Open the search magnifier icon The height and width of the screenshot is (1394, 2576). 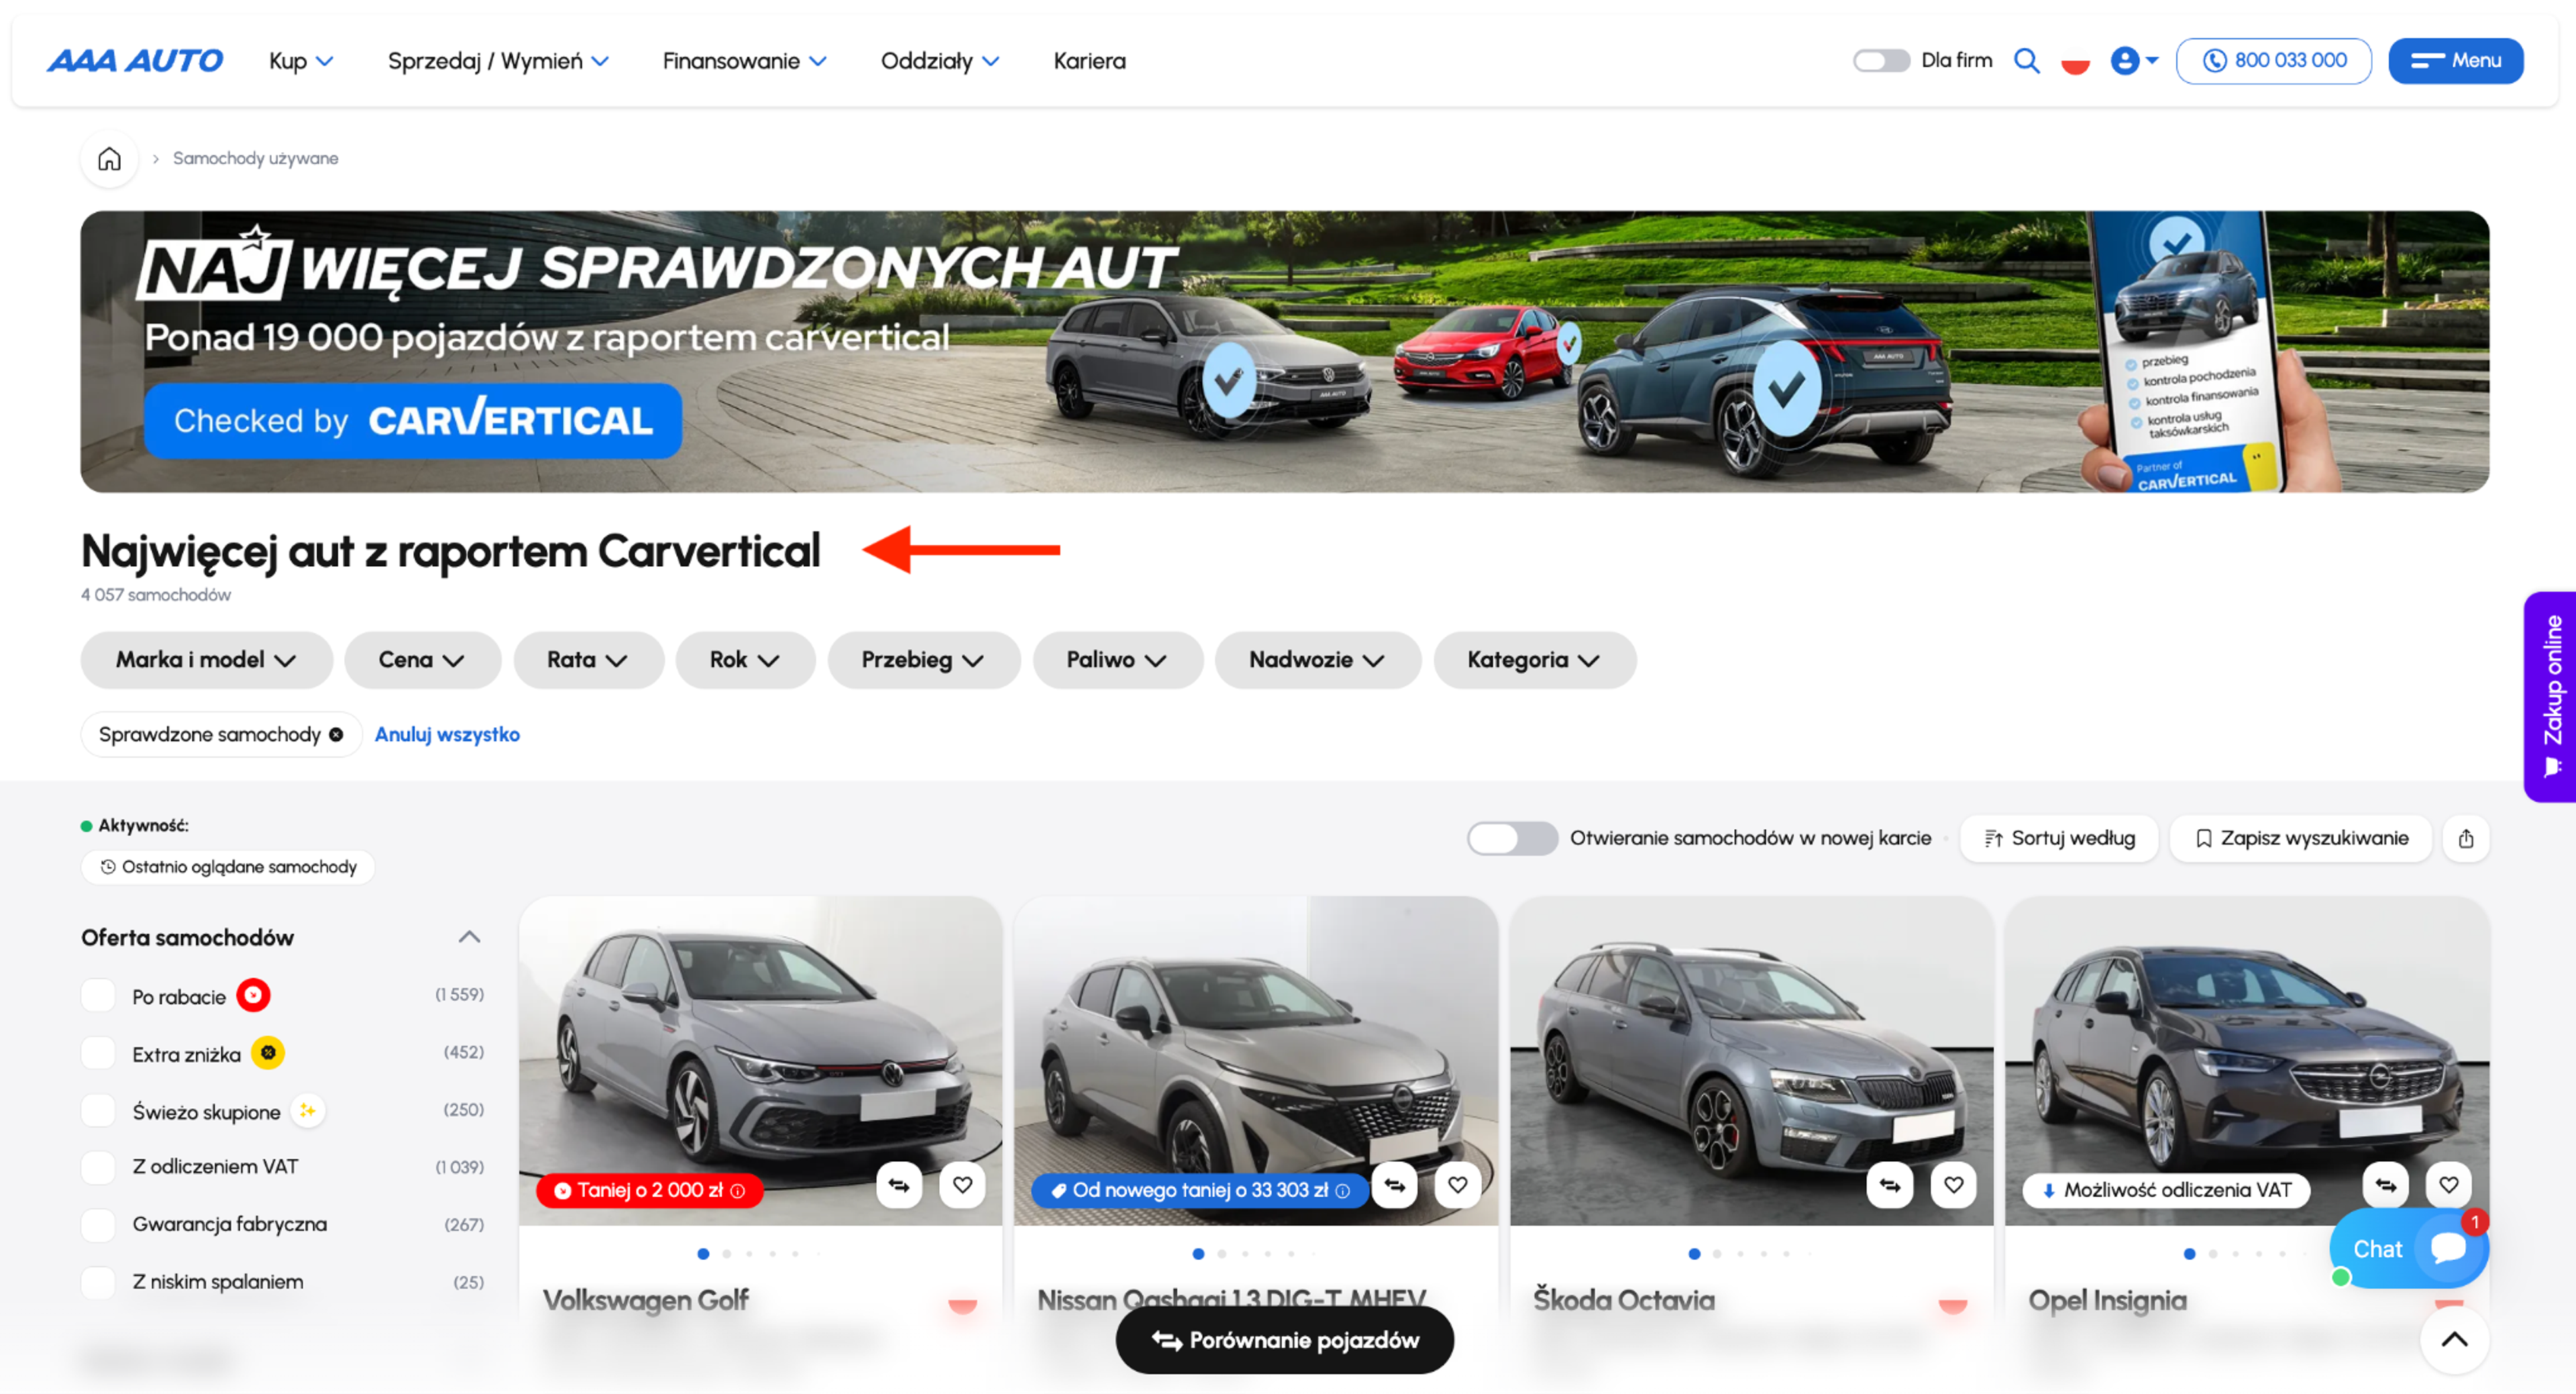tap(2026, 61)
